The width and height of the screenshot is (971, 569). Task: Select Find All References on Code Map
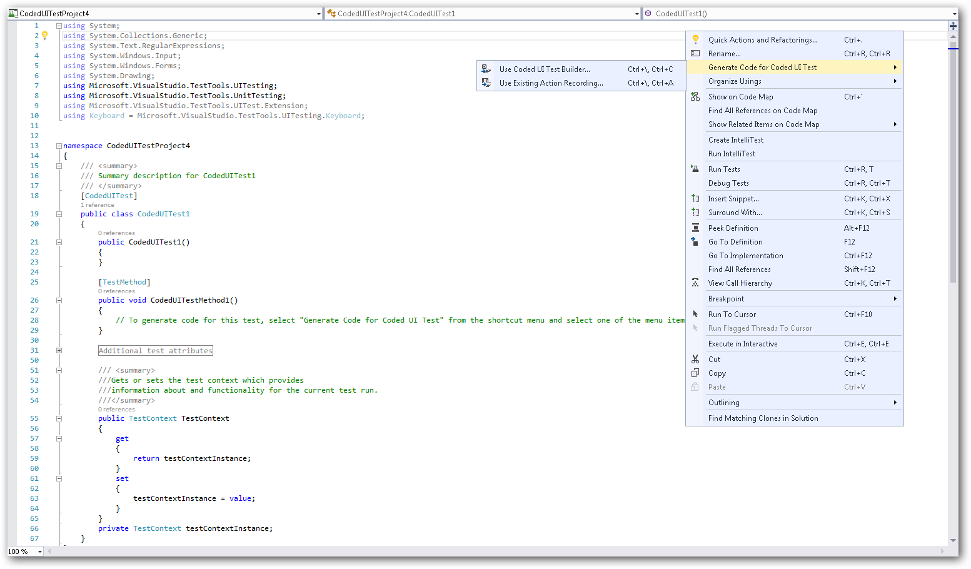tap(795, 110)
